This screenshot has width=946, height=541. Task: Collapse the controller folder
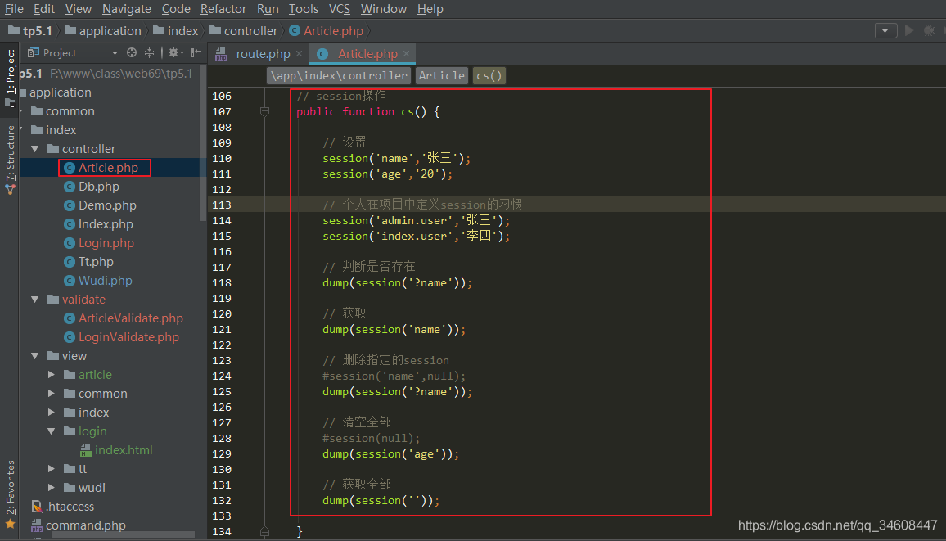point(35,148)
